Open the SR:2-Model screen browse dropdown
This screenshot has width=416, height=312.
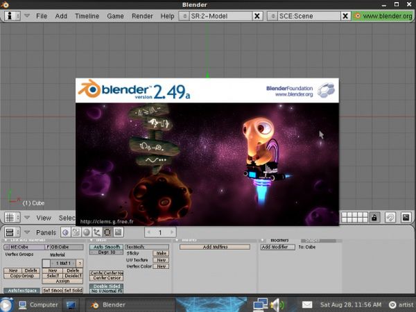pyautogui.click(x=184, y=16)
